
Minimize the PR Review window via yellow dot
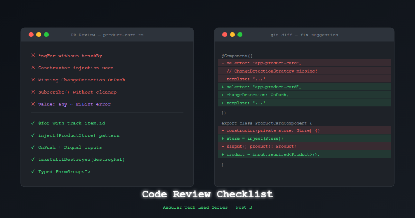point(39,35)
